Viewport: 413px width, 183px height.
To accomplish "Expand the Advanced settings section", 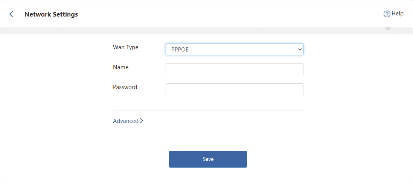I will point(128,121).
